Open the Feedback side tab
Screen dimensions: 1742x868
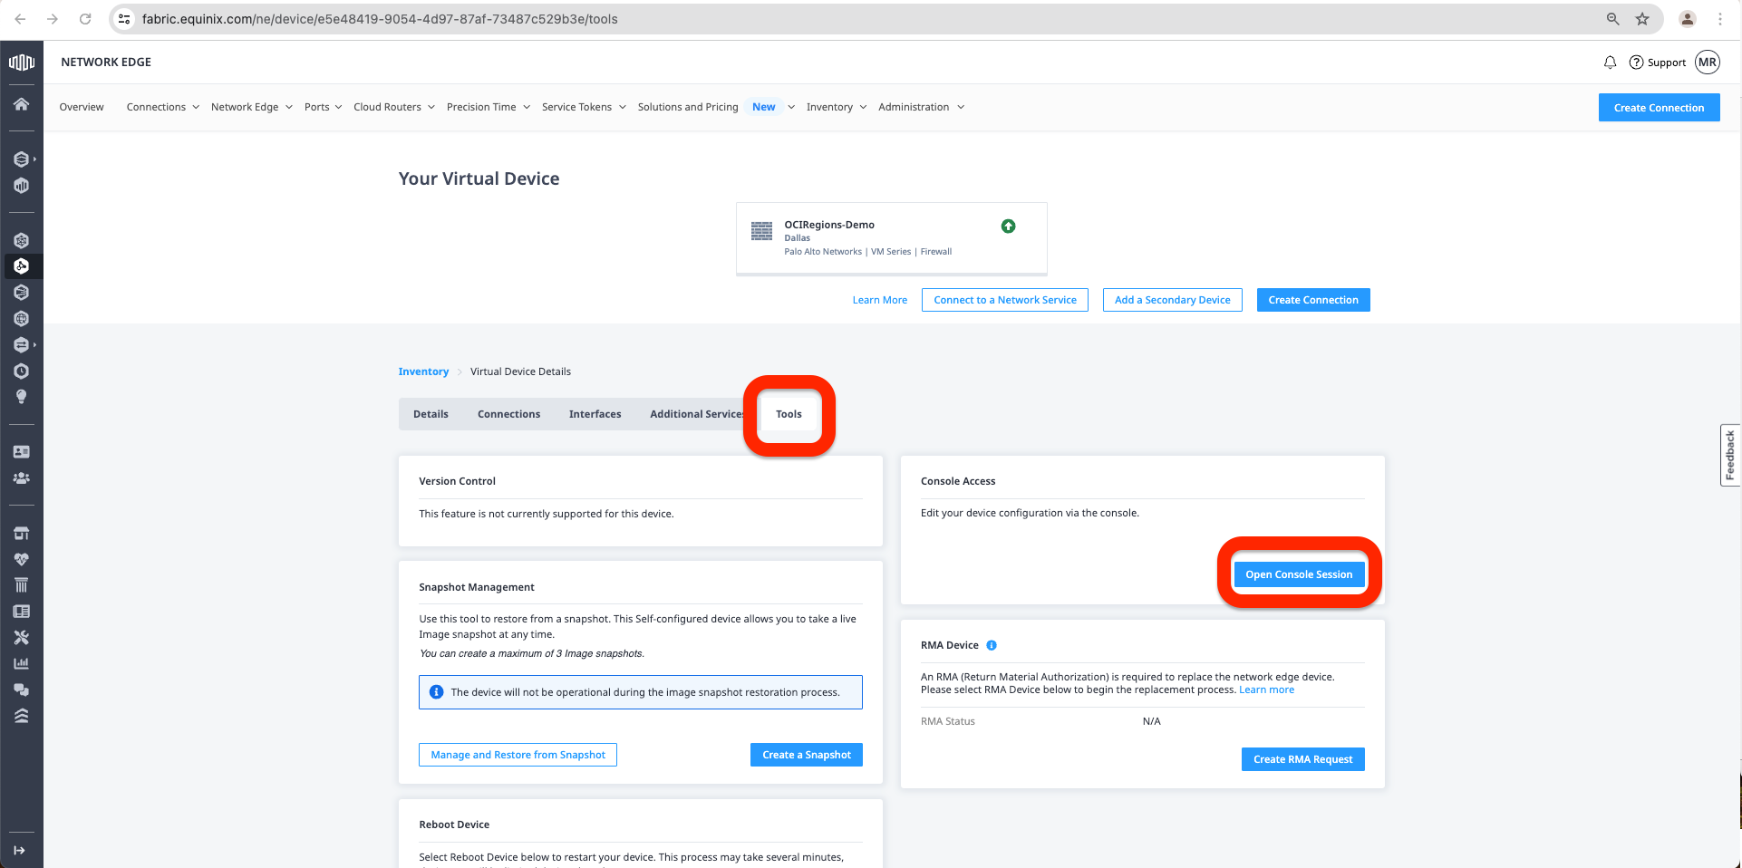[x=1730, y=455]
